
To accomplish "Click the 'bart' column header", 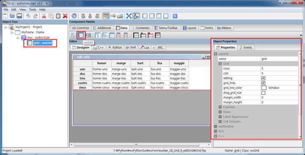I will click(141, 63).
